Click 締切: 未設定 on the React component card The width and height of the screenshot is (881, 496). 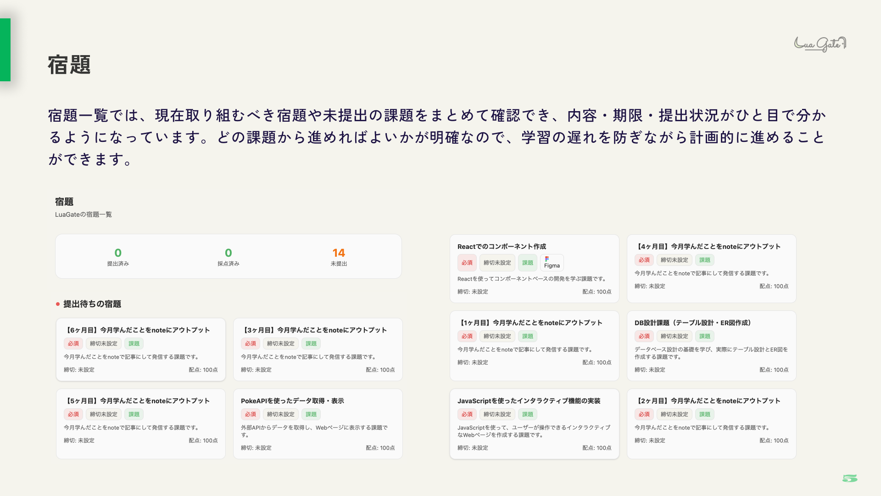coord(473,292)
